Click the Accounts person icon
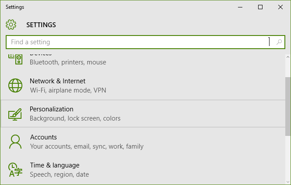The width and height of the screenshot is (291, 185). [x=15, y=142]
